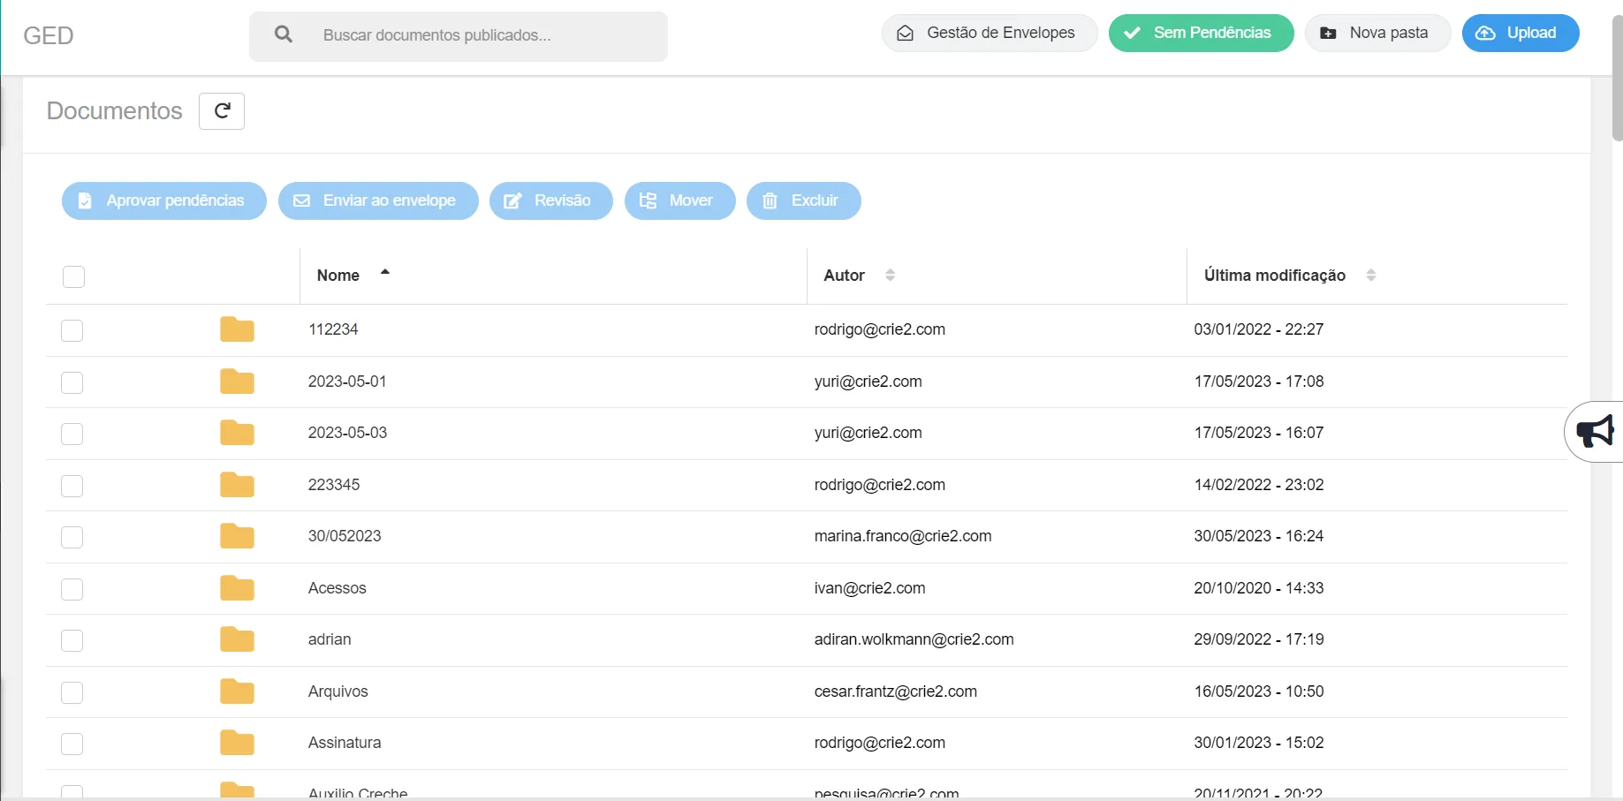1623x801 pixels.
Task: Click the Upload button
Action: (1521, 33)
